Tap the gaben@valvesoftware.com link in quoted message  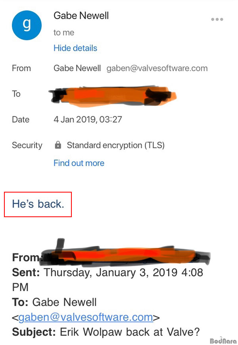coord(86,317)
